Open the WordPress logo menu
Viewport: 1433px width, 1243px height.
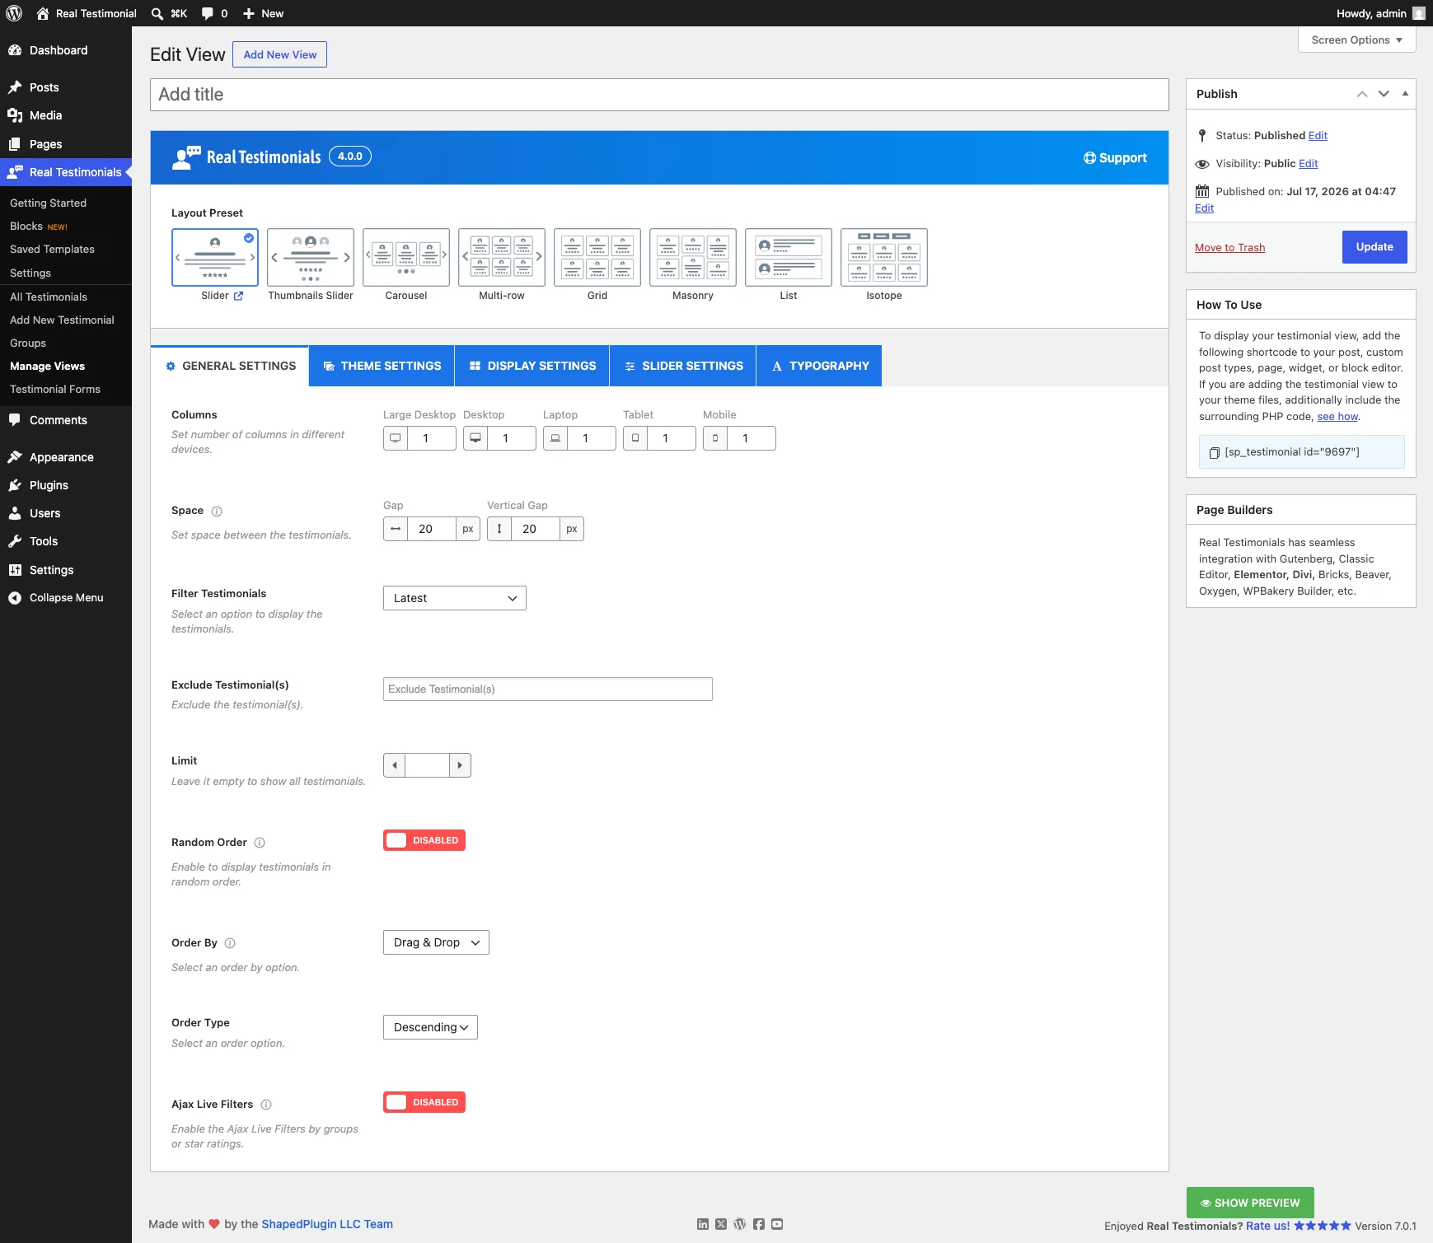click(x=14, y=13)
